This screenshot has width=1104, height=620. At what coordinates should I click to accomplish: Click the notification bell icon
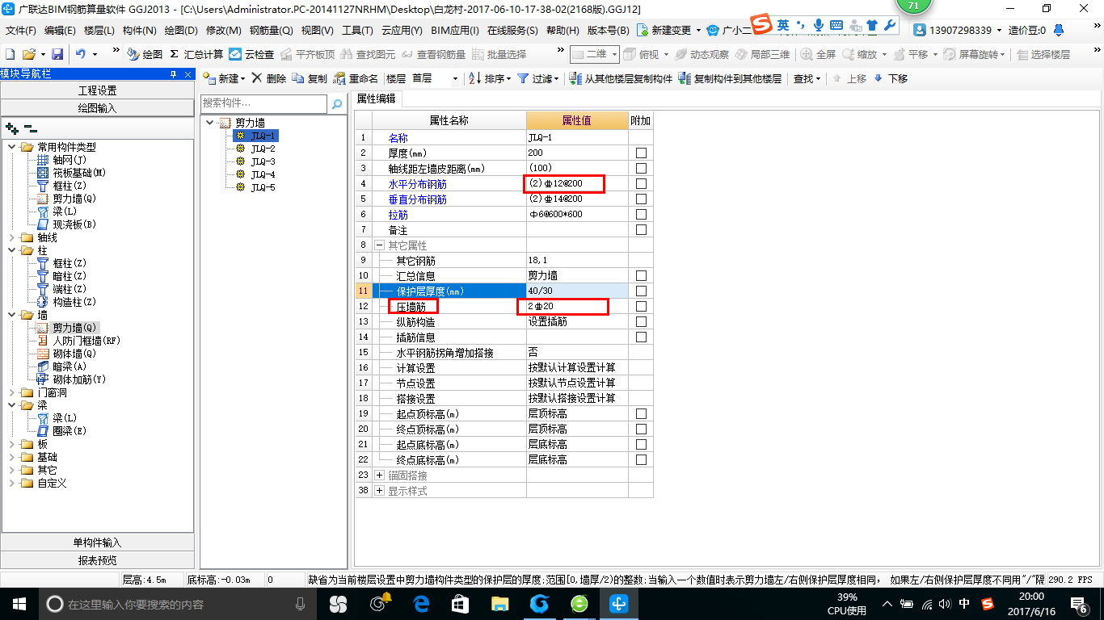tap(1059, 30)
